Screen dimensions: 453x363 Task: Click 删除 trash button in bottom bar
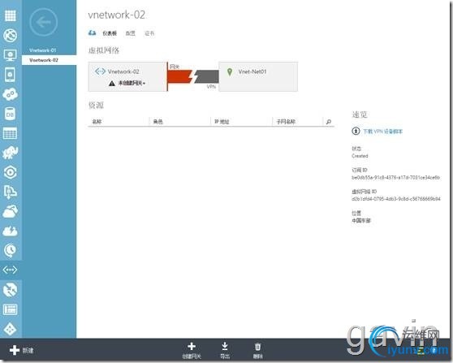(x=257, y=350)
